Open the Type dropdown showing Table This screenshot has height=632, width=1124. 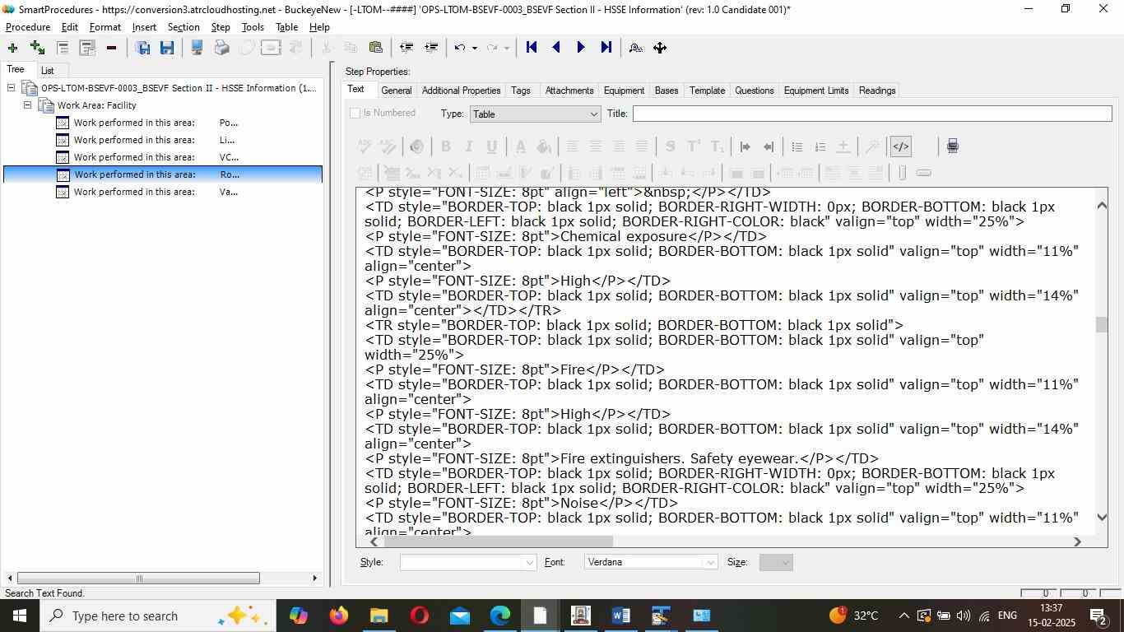click(535, 114)
